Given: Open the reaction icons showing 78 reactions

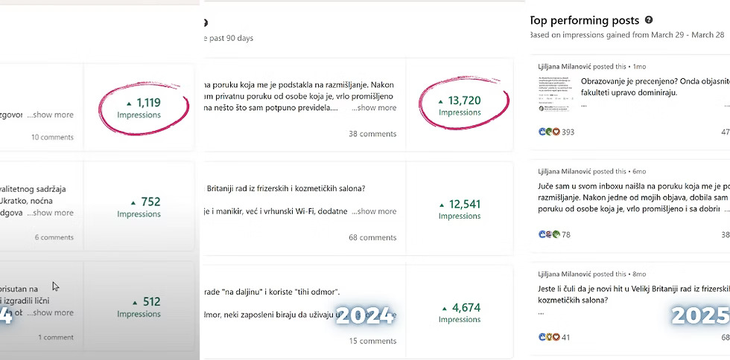Looking at the screenshot, I should click(x=549, y=234).
